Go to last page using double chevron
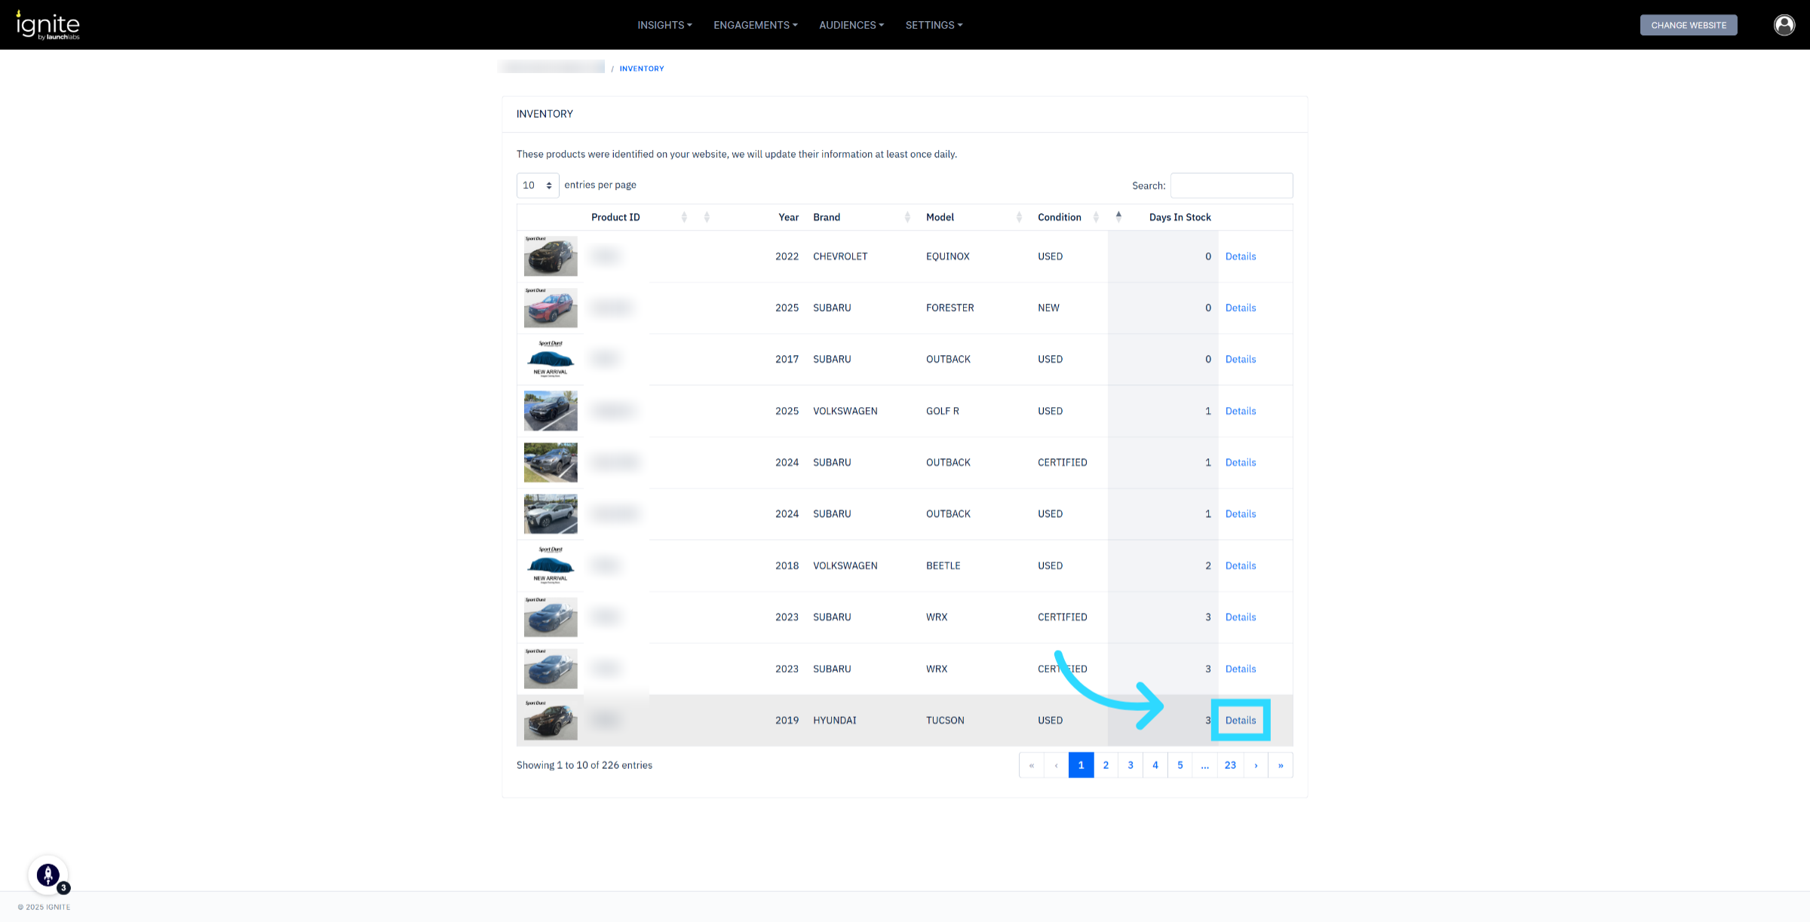Viewport: 1810px width, 922px height. point(1281,765)
